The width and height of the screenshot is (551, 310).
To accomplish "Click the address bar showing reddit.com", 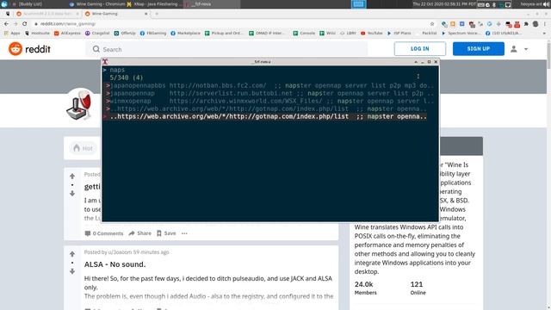I will [232, 24].
